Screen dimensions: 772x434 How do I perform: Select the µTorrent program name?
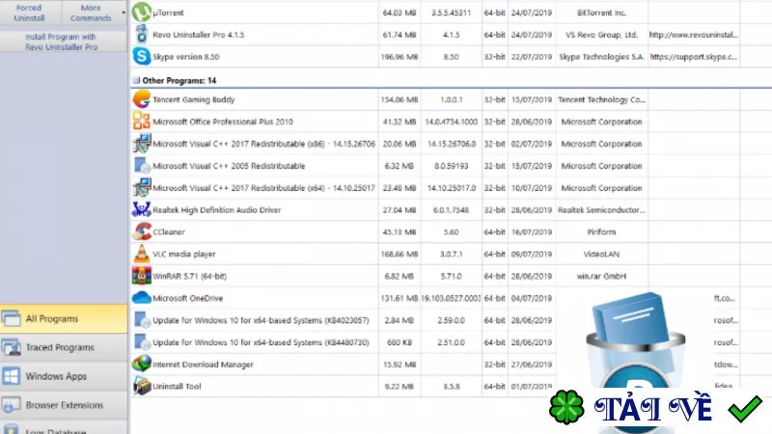pos(168,13)
